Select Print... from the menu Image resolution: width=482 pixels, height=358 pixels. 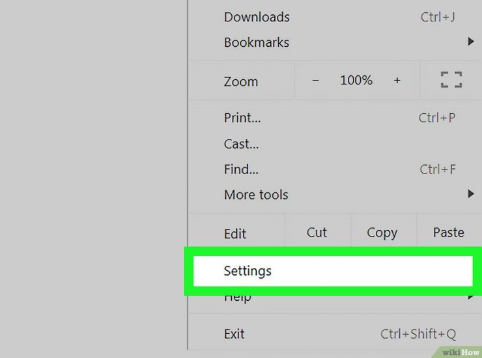335,118
